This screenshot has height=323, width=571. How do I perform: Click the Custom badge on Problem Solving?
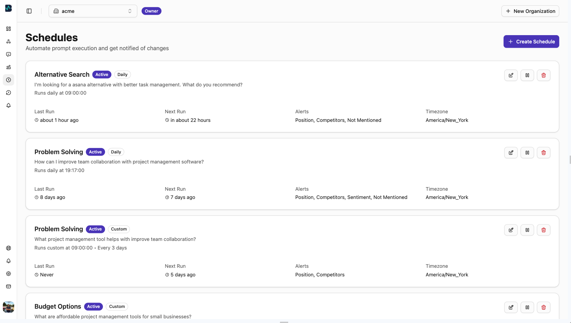(119, 229)
